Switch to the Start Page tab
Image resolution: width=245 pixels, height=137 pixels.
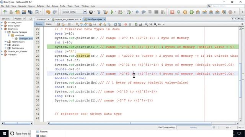41,19
